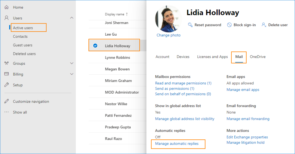
Task: Click the Home house icon
Action: 6,7
